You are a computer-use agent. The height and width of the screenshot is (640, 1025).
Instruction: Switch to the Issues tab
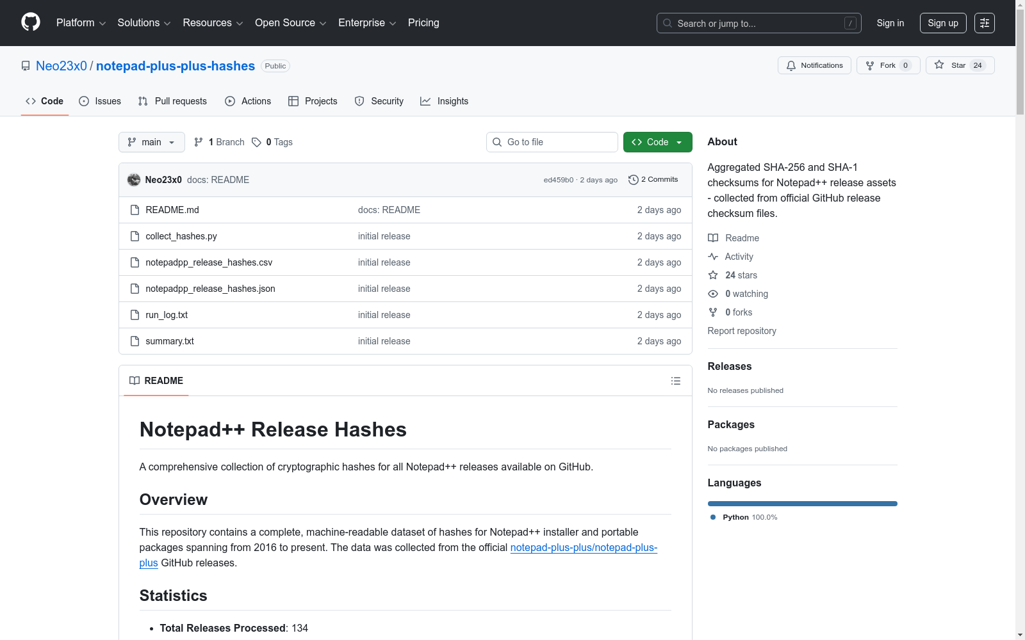(x=100, y=101)
